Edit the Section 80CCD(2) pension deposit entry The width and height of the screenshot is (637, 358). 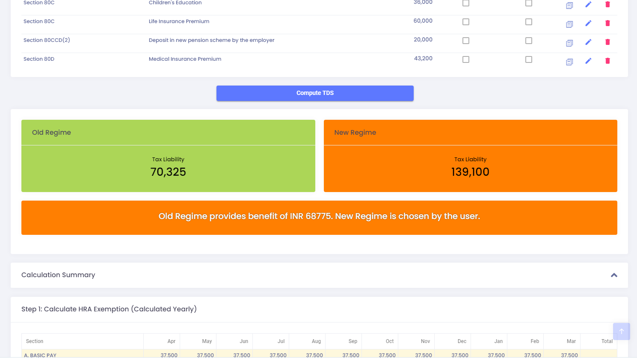coord(588,42)
